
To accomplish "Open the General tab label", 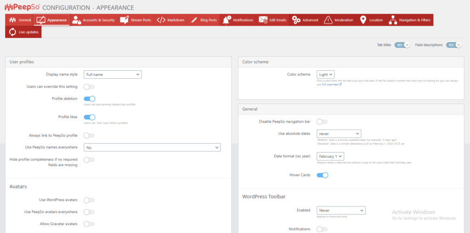I will (25, 20).
